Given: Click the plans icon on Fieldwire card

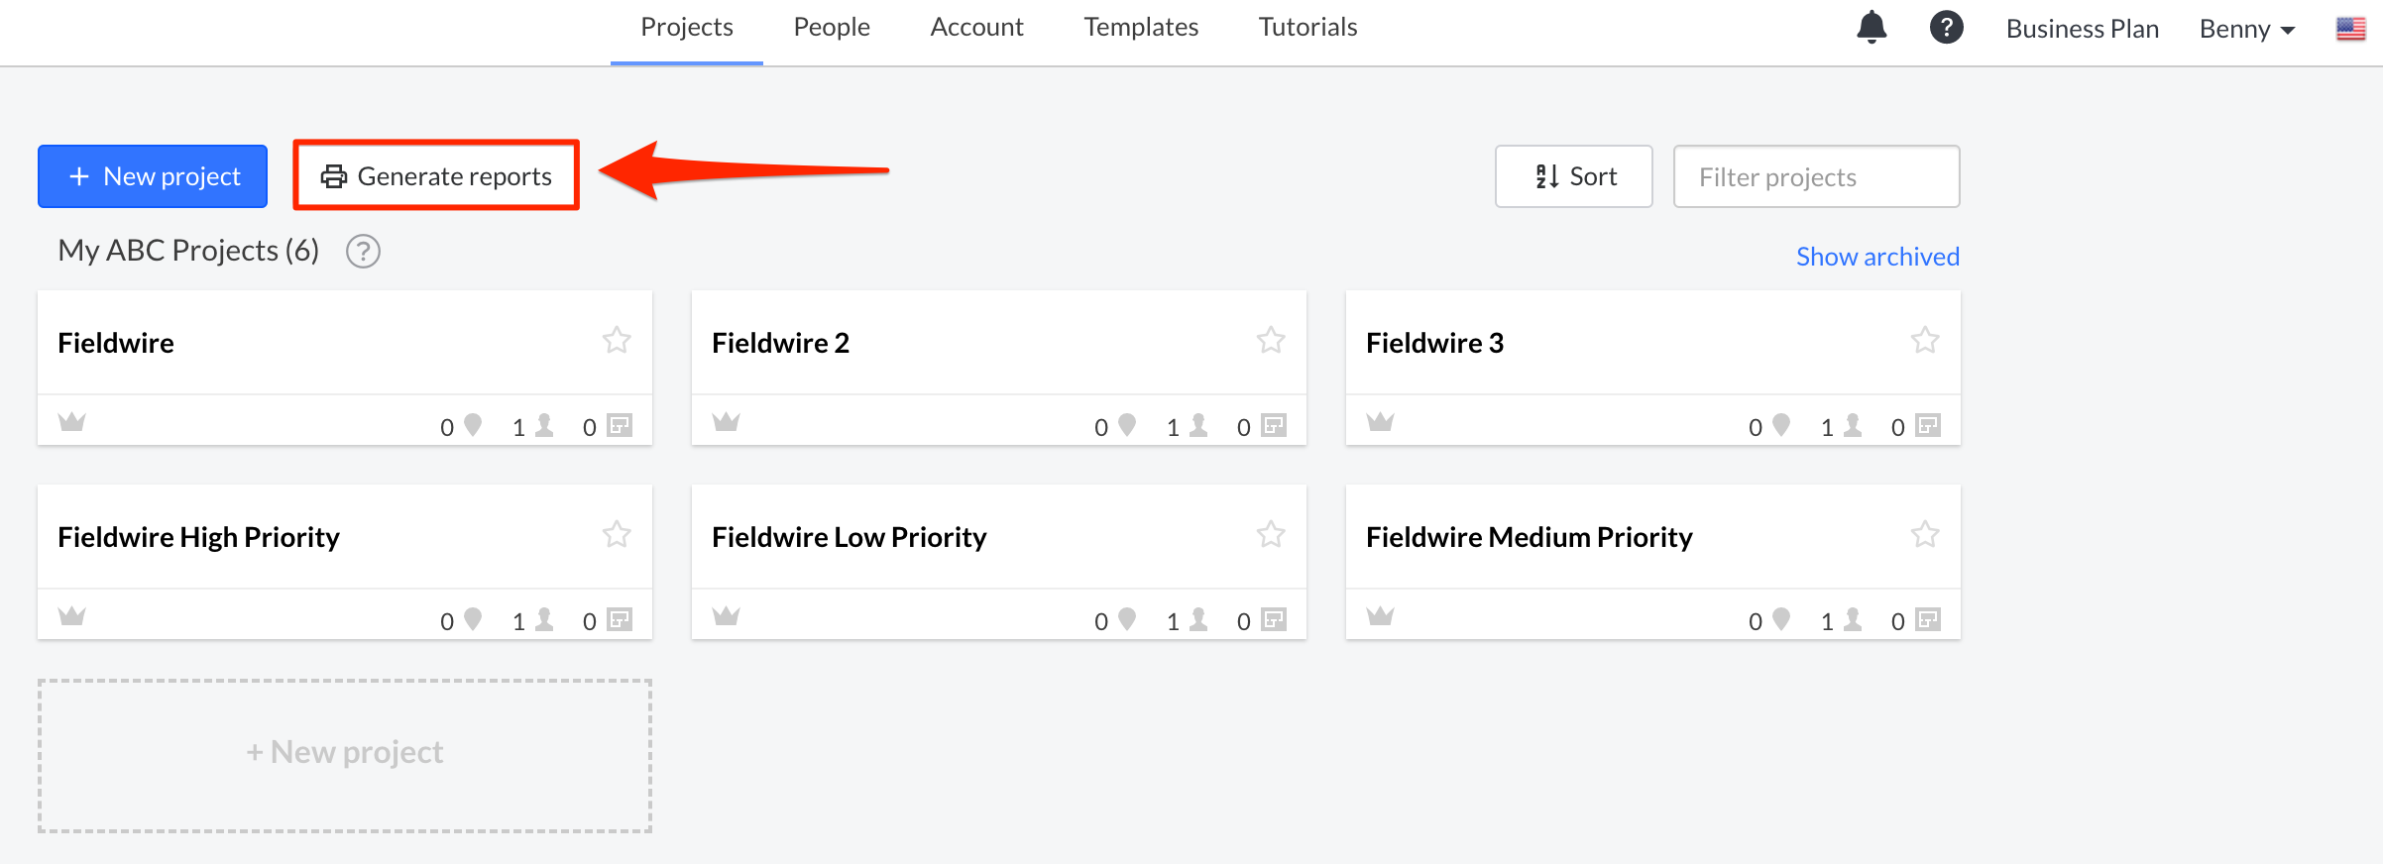Looking at the screenshot, I should point(620,425).
